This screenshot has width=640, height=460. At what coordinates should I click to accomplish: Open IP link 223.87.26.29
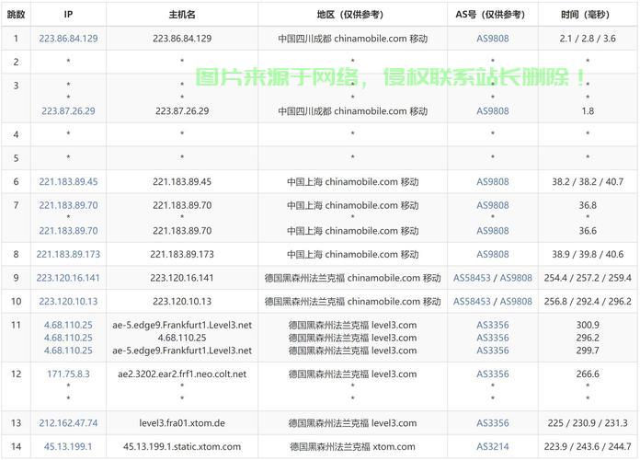tap(68, 111)
